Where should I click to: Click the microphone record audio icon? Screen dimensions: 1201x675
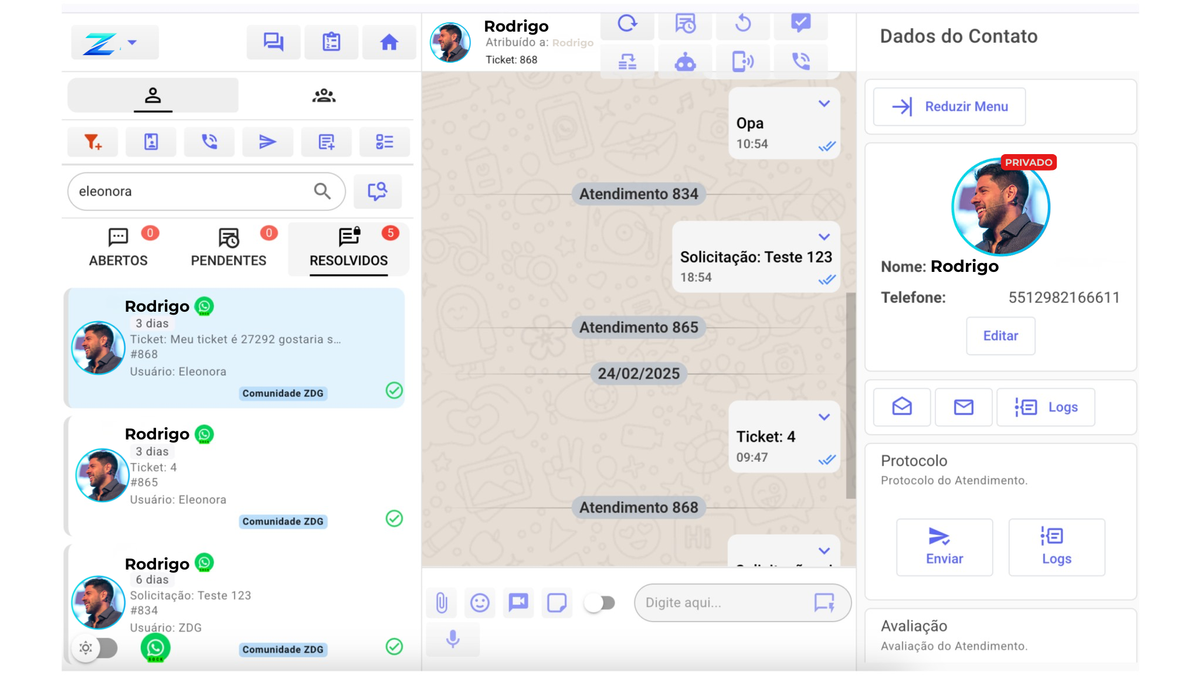click(453, 639)
